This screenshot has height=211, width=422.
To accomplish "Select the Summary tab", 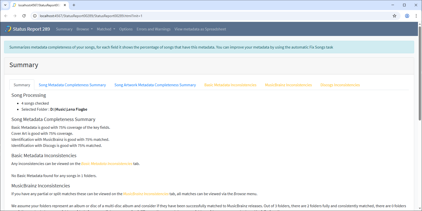I will (x=22, y=85).
